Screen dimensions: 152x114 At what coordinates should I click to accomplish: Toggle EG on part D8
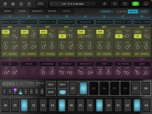138,36
